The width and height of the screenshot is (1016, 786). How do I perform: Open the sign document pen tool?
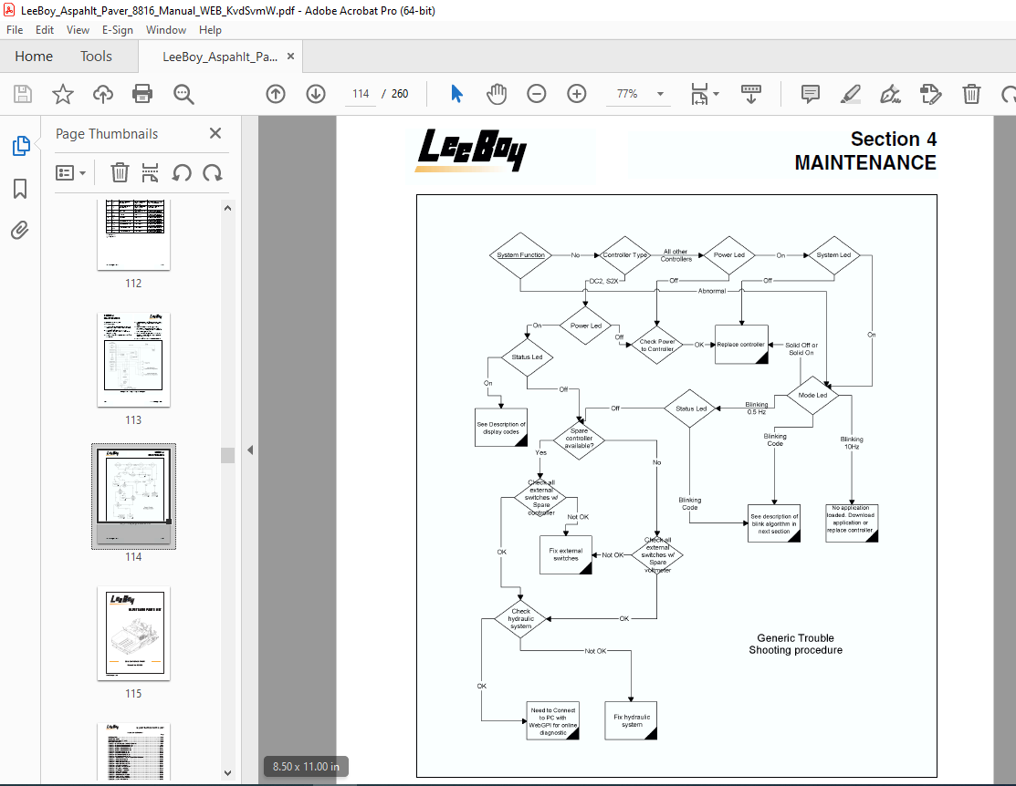pyautogui.click(x=890, y=94)
